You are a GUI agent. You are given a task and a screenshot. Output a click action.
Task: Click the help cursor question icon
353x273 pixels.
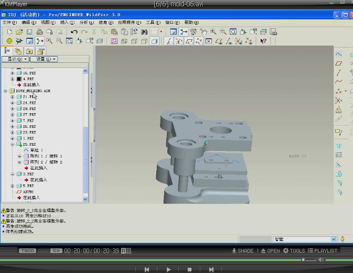pos(263,41)
